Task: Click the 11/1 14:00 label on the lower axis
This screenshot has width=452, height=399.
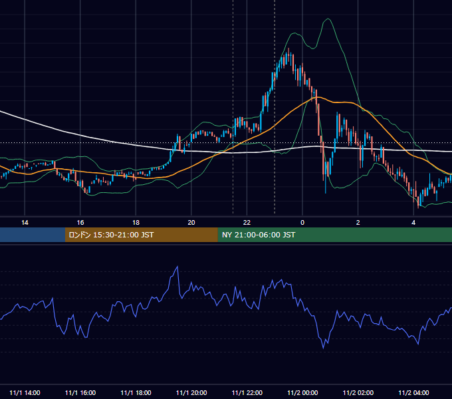Action: (25, 392)
